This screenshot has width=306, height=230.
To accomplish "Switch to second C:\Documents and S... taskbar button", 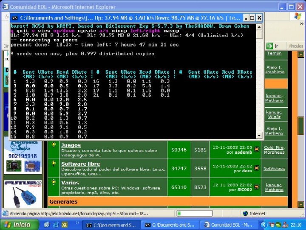I will tap(170, 225).
